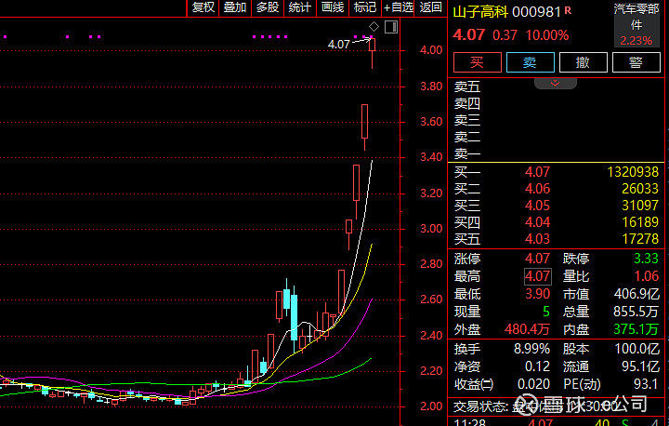Click the 返回 back button

tap(431, 7)
